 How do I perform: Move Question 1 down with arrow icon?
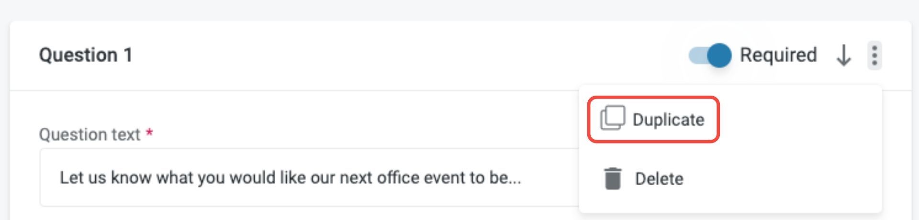pos(843,55)
